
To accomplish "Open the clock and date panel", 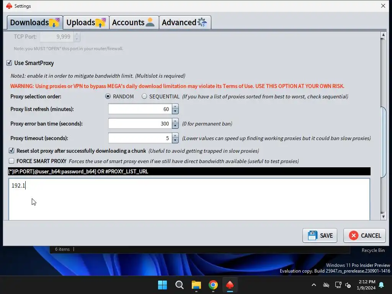I will coord(366,285).
